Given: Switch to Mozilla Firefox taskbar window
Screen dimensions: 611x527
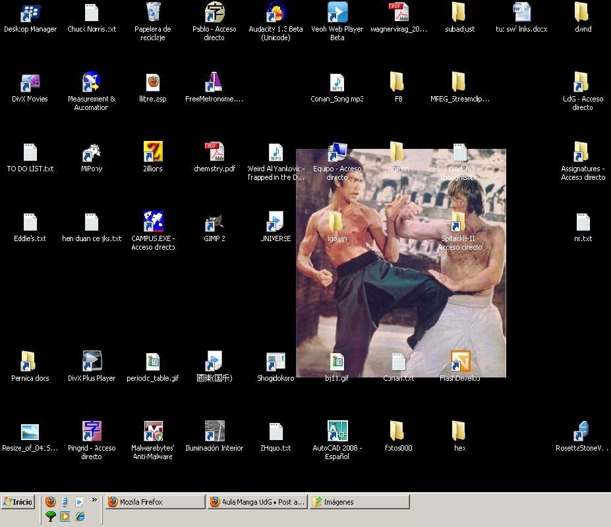Looking at the screenshot, I should point(155,502).
